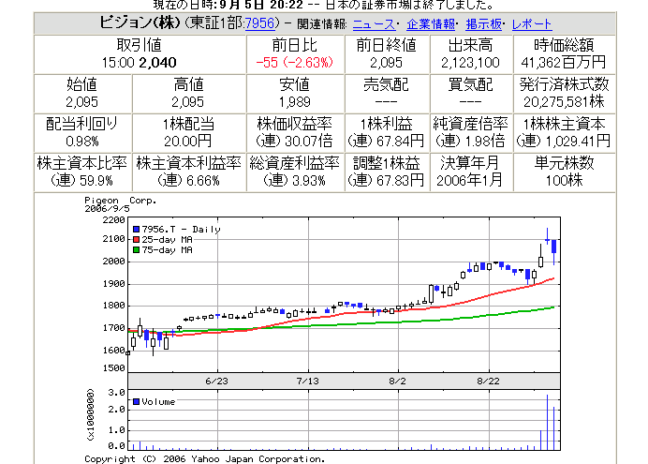Select the Yahoo Japan copyright notice

coord(205,459)
